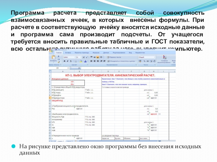Switch to the Формулы ribbon tab
The height and width of the screenshot is (162, 217).
click(x=96, y=53)
